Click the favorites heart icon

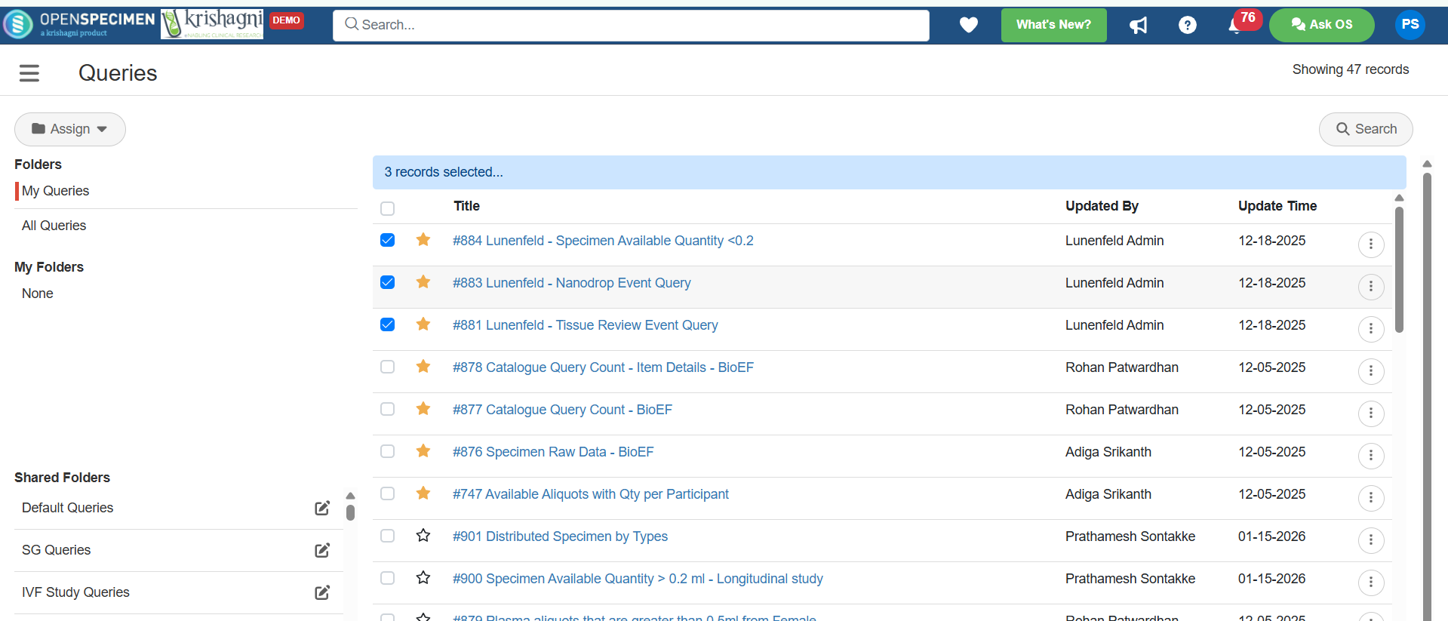tap(968, 25)
